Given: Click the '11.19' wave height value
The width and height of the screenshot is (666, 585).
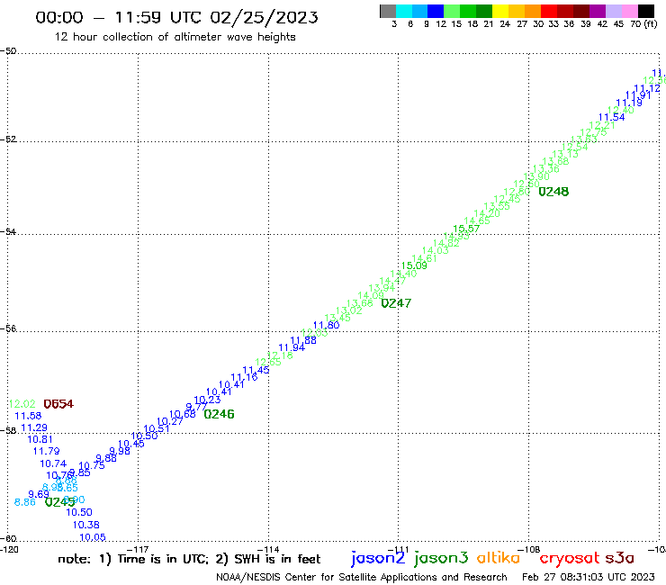Looking at the screenshot, I should click(629, 103).
